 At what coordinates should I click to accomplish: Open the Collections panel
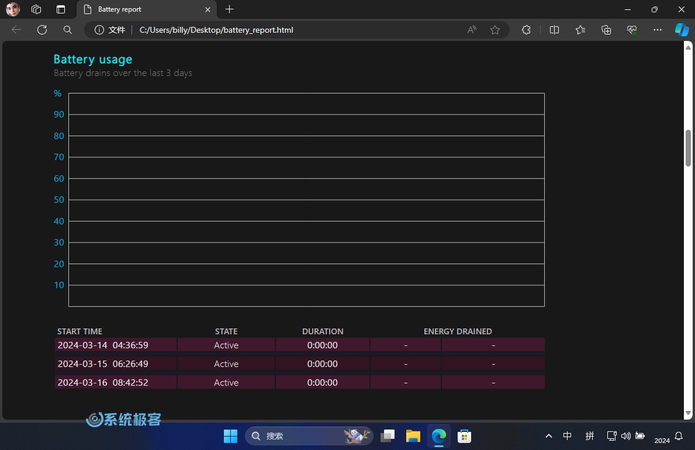click(606, 30)
